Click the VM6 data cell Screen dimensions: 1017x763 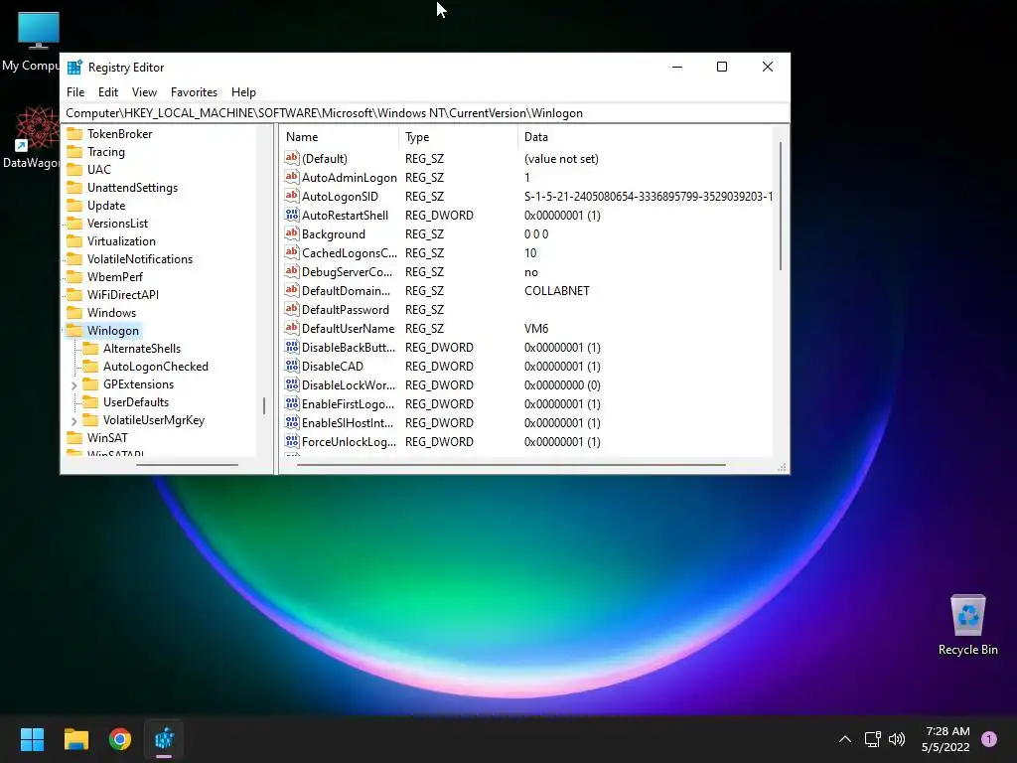point(536,328)
